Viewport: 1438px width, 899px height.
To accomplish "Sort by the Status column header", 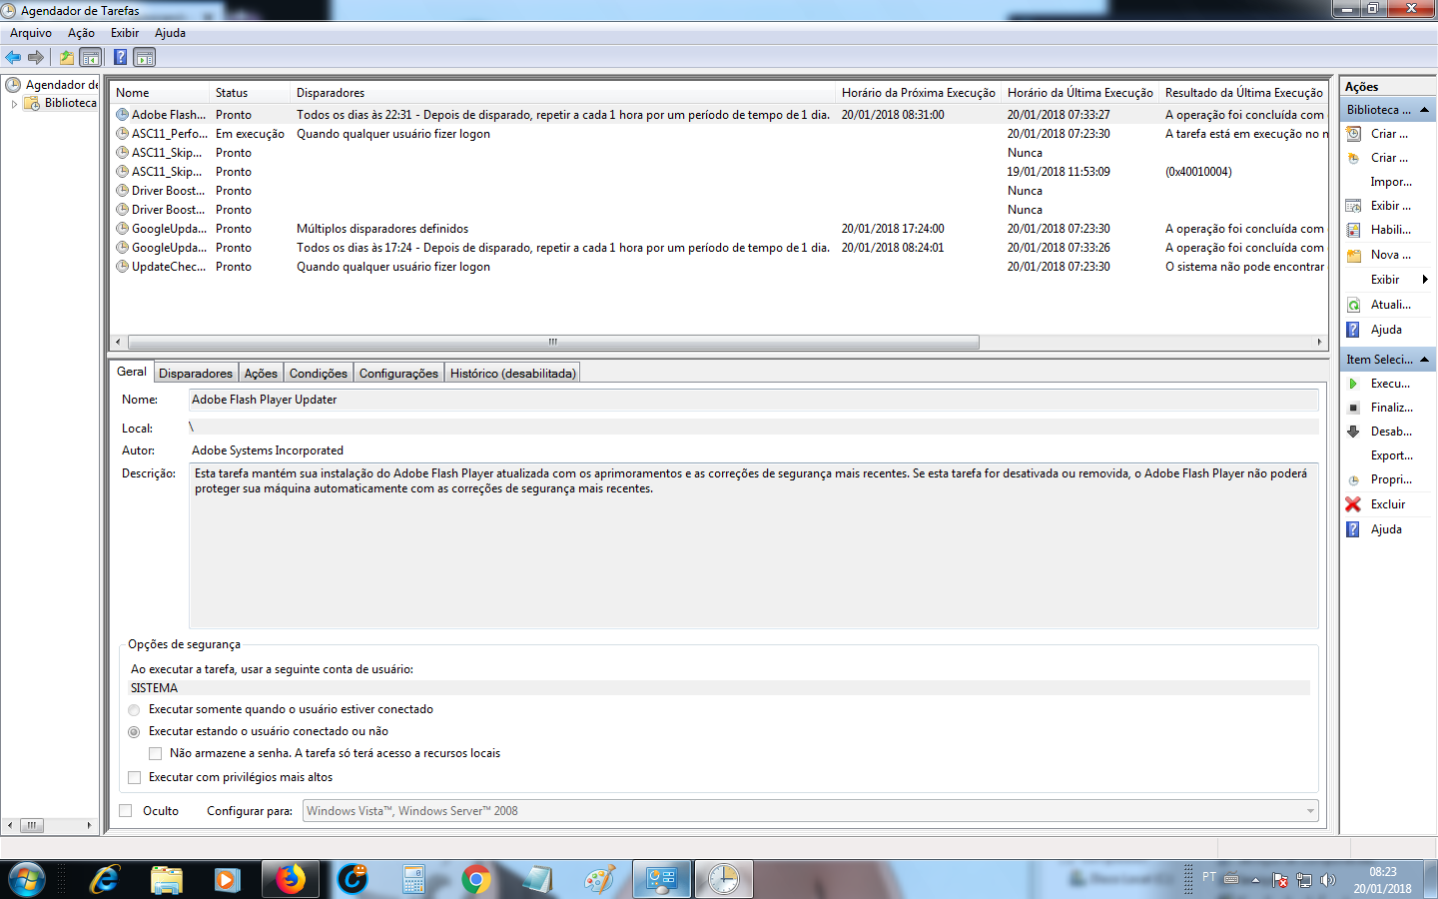I will coord(250,93).
